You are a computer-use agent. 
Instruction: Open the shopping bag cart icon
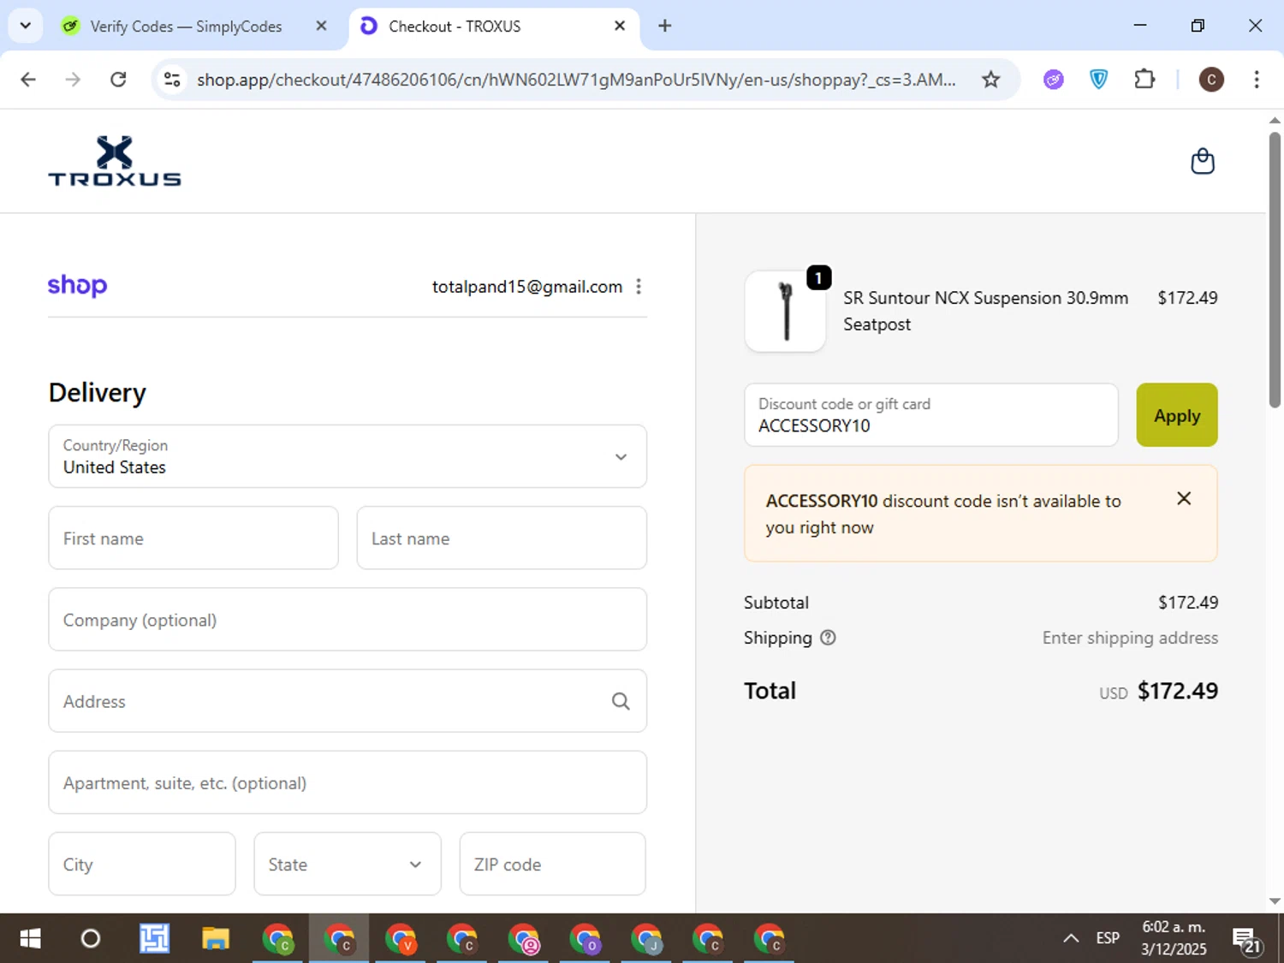point(1203,161)
